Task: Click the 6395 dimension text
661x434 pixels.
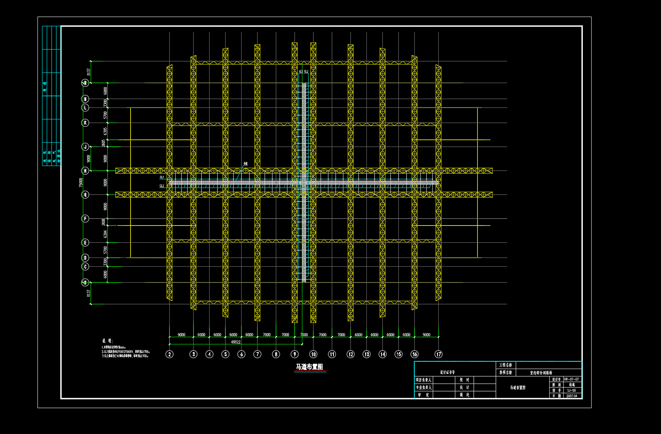Action: pos(105,132)
